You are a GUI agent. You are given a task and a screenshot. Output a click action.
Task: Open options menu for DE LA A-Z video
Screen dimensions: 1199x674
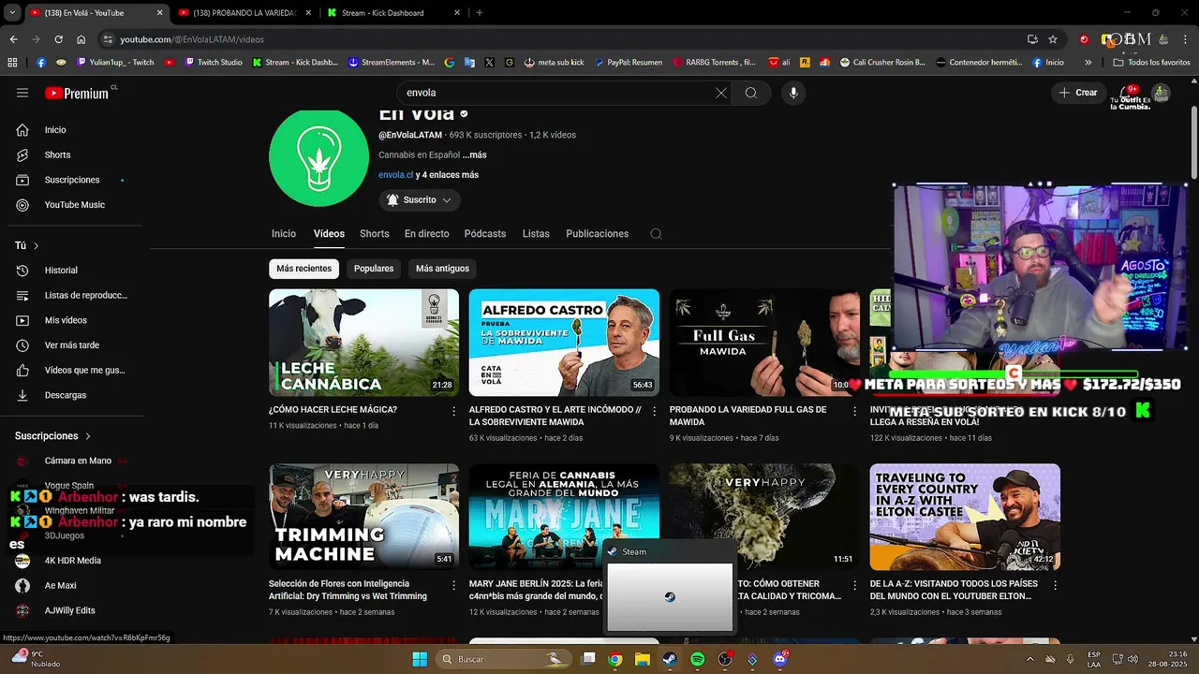pos(1055,585)
